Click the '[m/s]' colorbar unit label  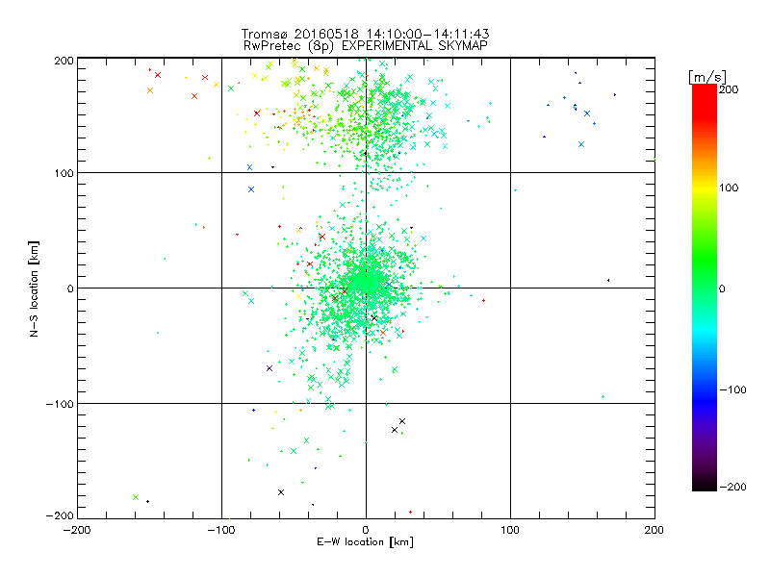tap(707, 77)
